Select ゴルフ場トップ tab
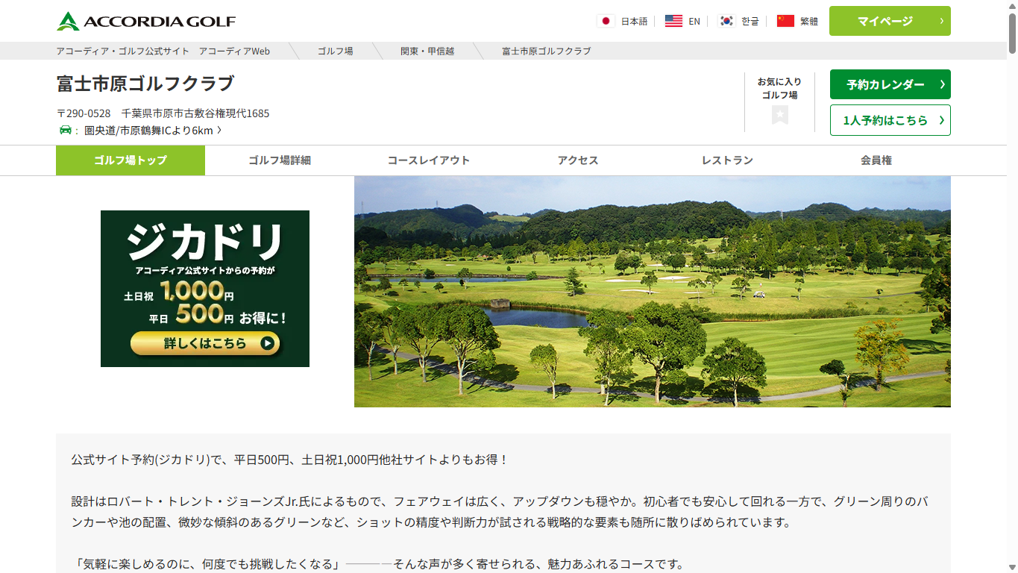Viewport: 1018px width, 573px height. (x=131, y=160)
